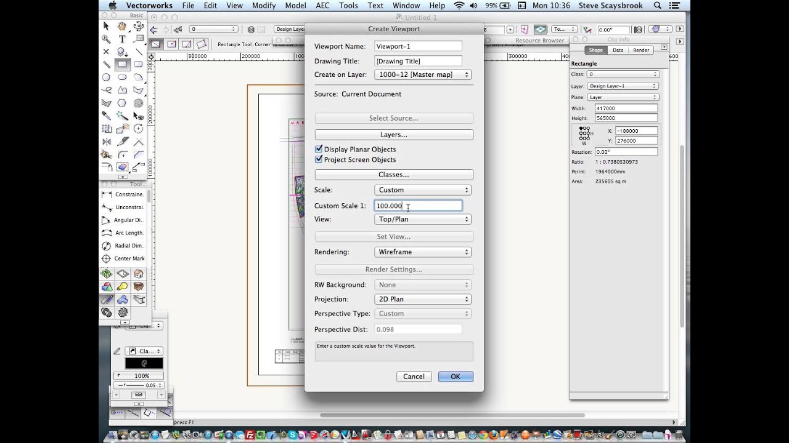The height and width of the screenshot is (443, 789).
Task: Select the arrow Selection tool in Basic palette
Action: [x=106, y=26]
